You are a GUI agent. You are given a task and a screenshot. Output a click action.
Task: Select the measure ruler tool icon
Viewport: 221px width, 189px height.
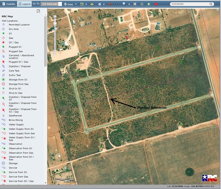(92, 4)
